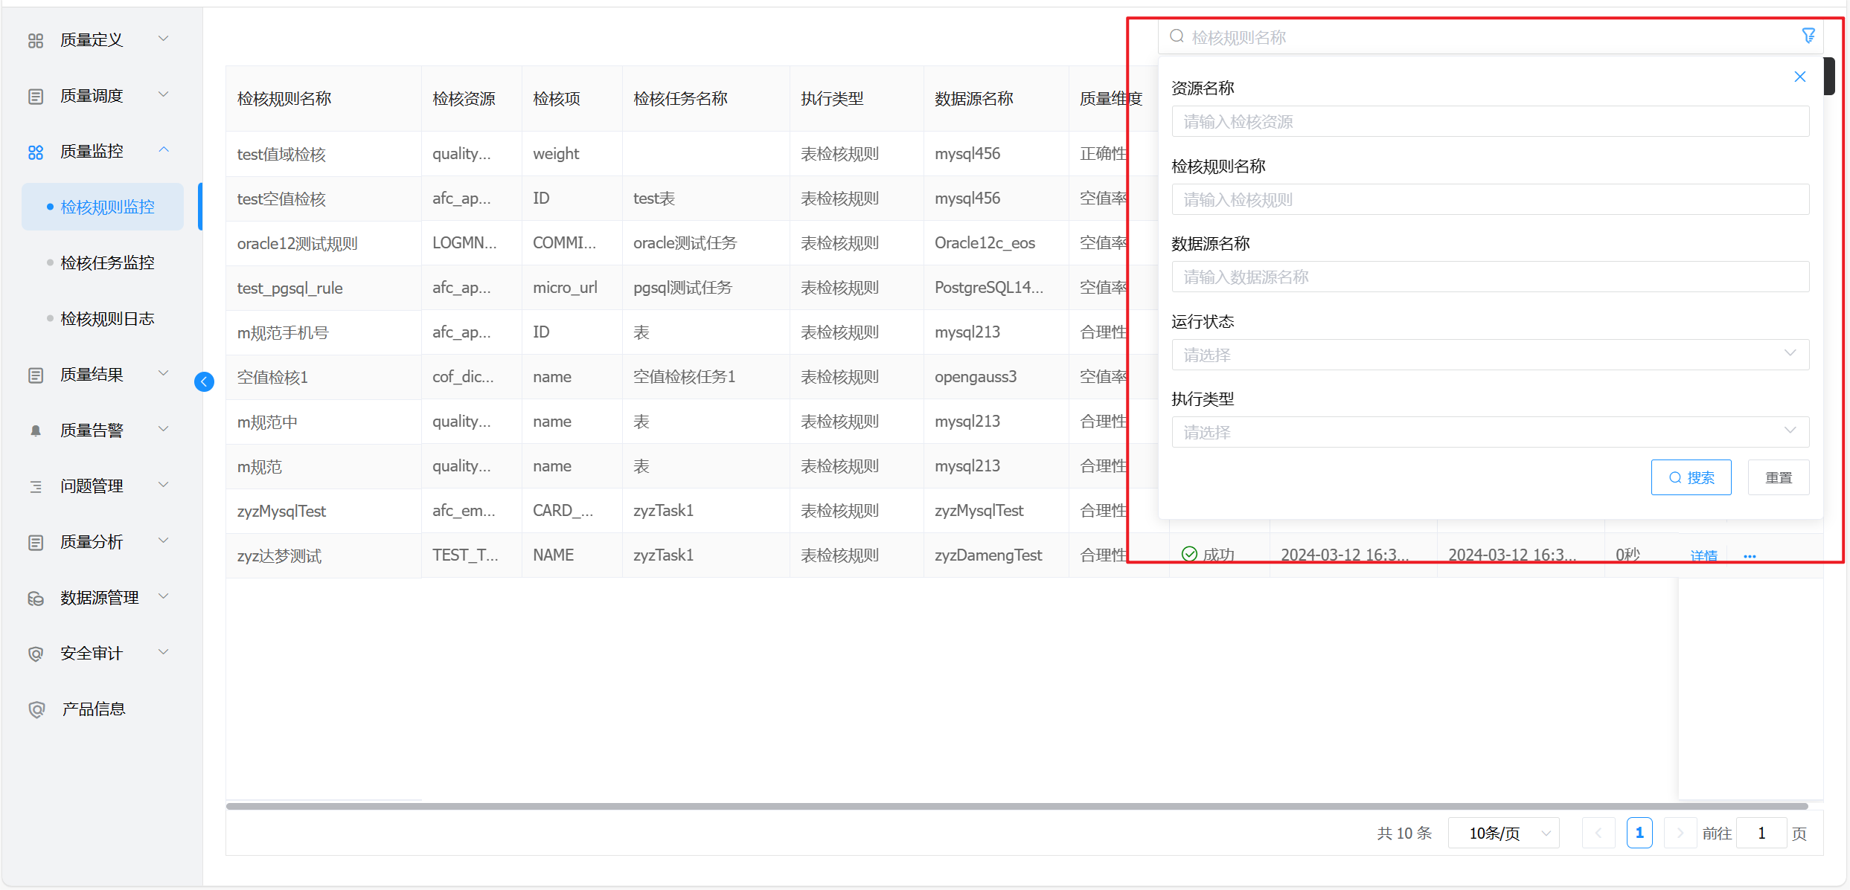The width and height of the screenshot is (1850, 890).
Task: Click the 安全审计 shield icon
Action: click(36, 654)
